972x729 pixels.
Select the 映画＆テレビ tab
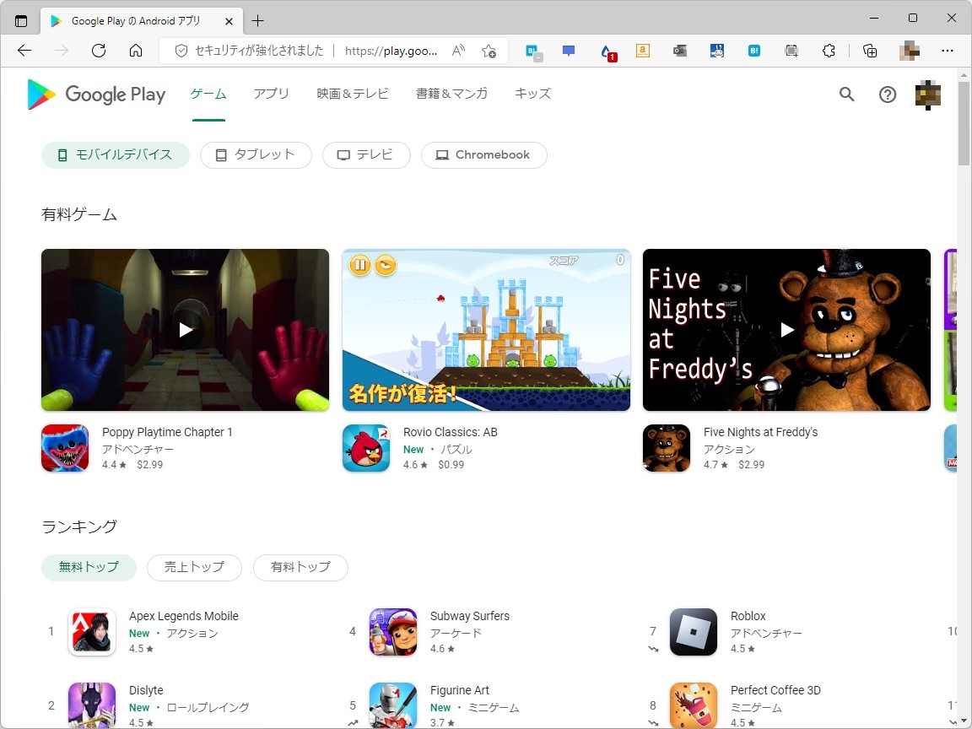click(353, 94)
